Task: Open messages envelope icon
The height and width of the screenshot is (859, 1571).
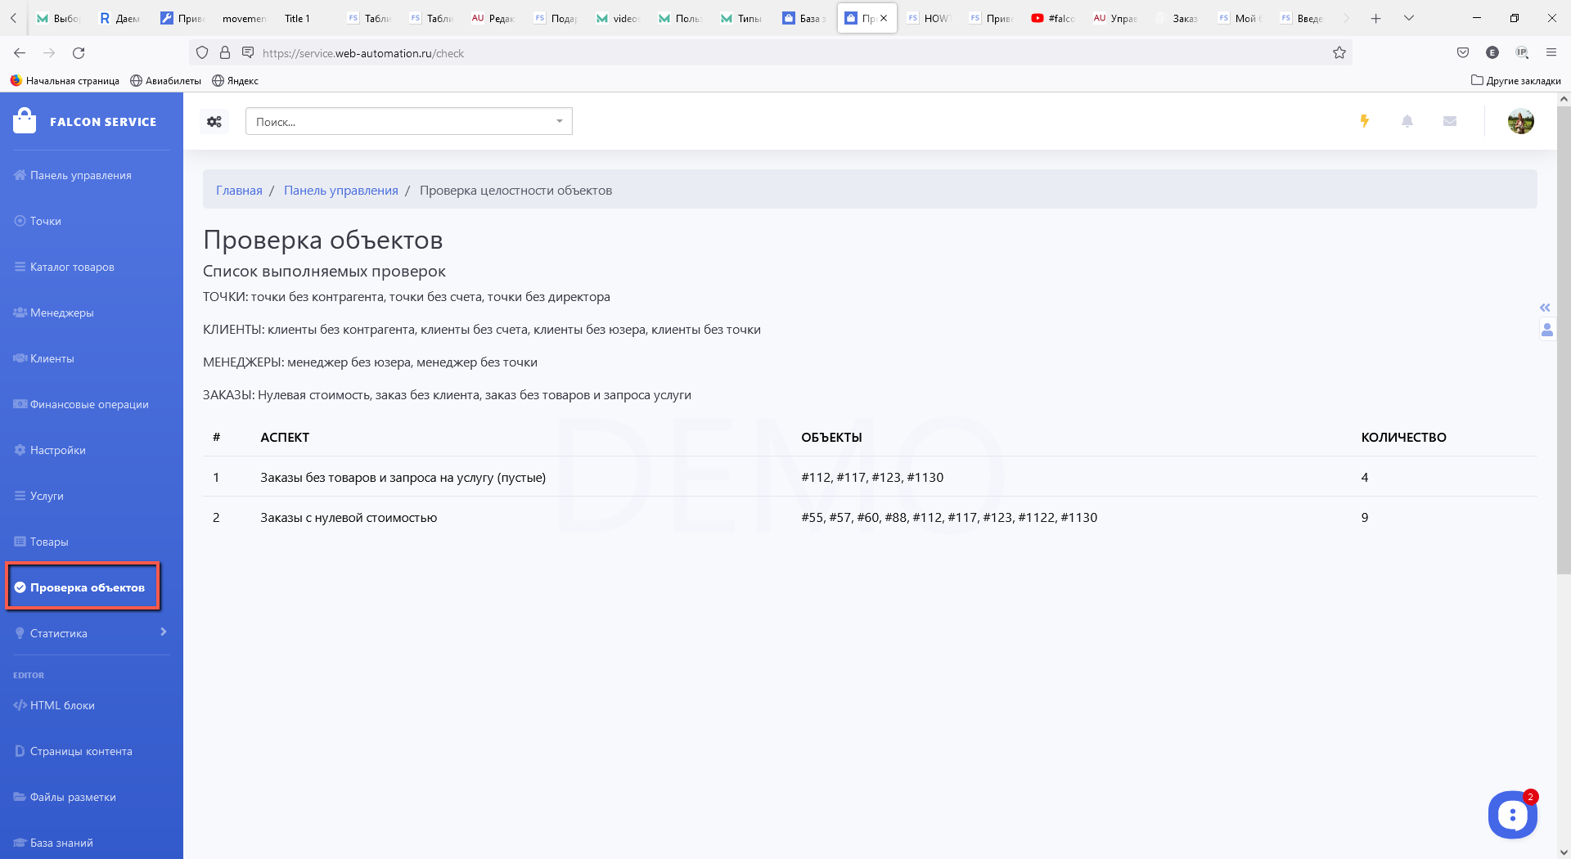Action: tap(1450, 121)
